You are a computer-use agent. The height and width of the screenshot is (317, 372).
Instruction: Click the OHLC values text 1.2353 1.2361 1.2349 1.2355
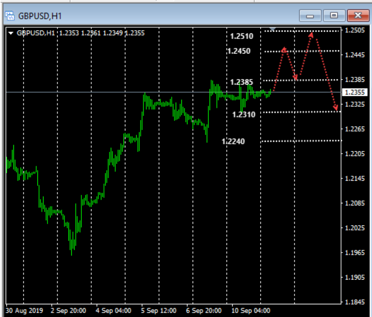coord(102,33)
